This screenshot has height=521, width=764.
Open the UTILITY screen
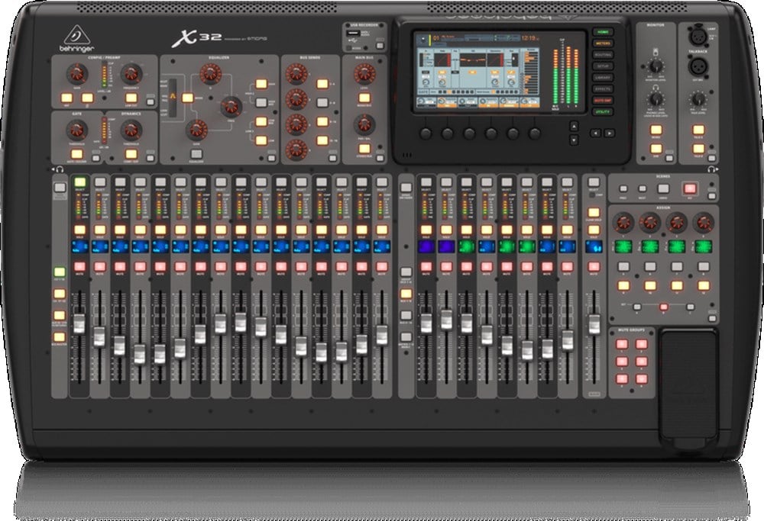pyautogui.click(x=603, y=111)
